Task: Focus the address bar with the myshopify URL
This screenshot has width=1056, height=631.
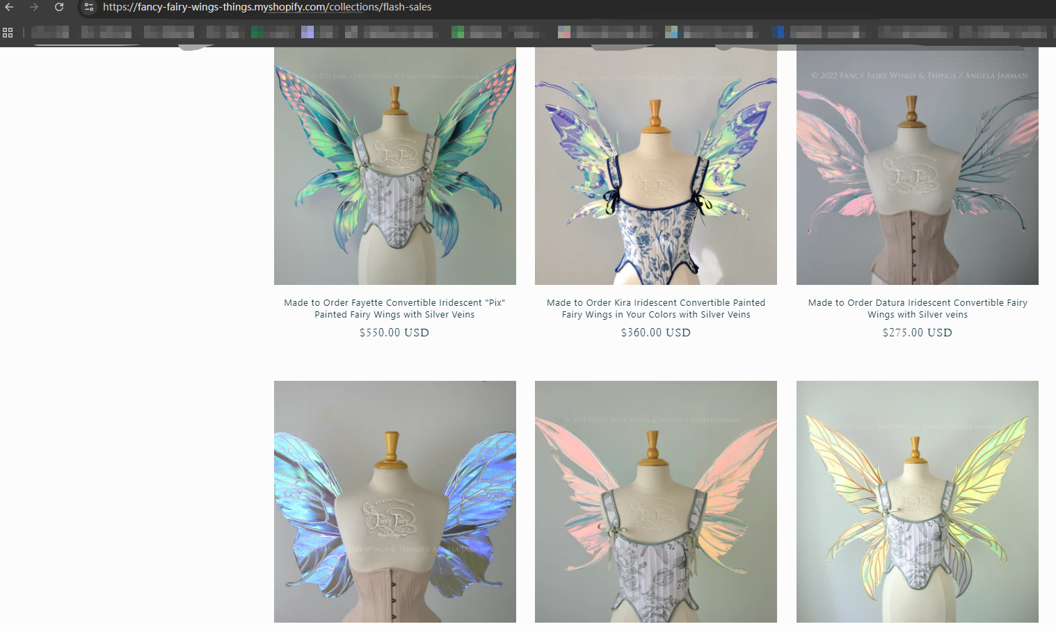Action: point(267,7)
